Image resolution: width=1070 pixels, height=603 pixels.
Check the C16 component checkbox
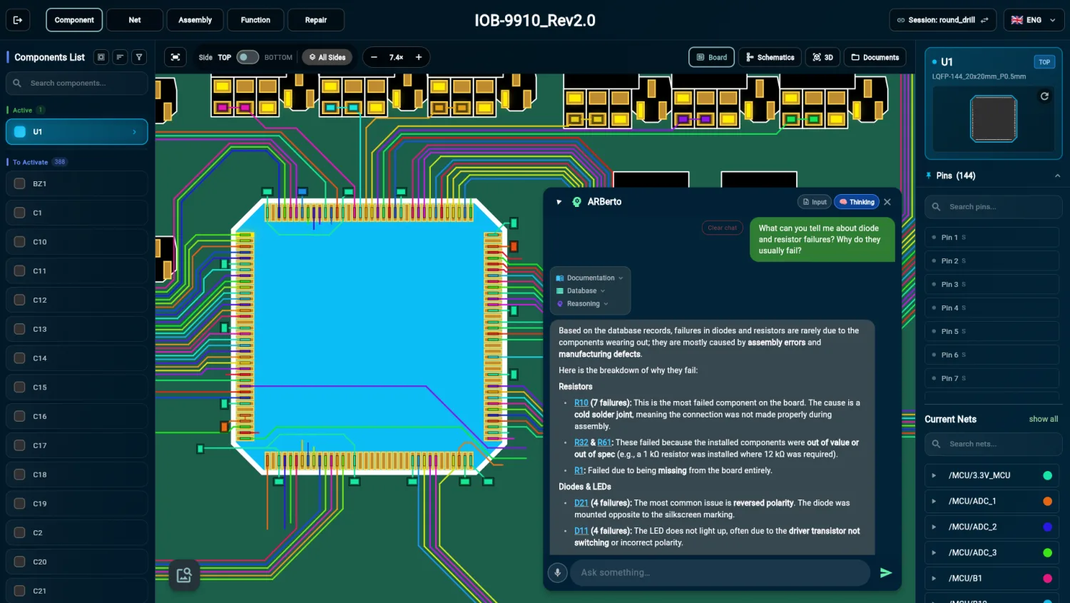20,416
